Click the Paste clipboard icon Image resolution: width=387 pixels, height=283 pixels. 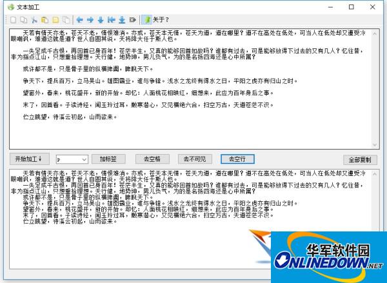(x=45, y=20)
